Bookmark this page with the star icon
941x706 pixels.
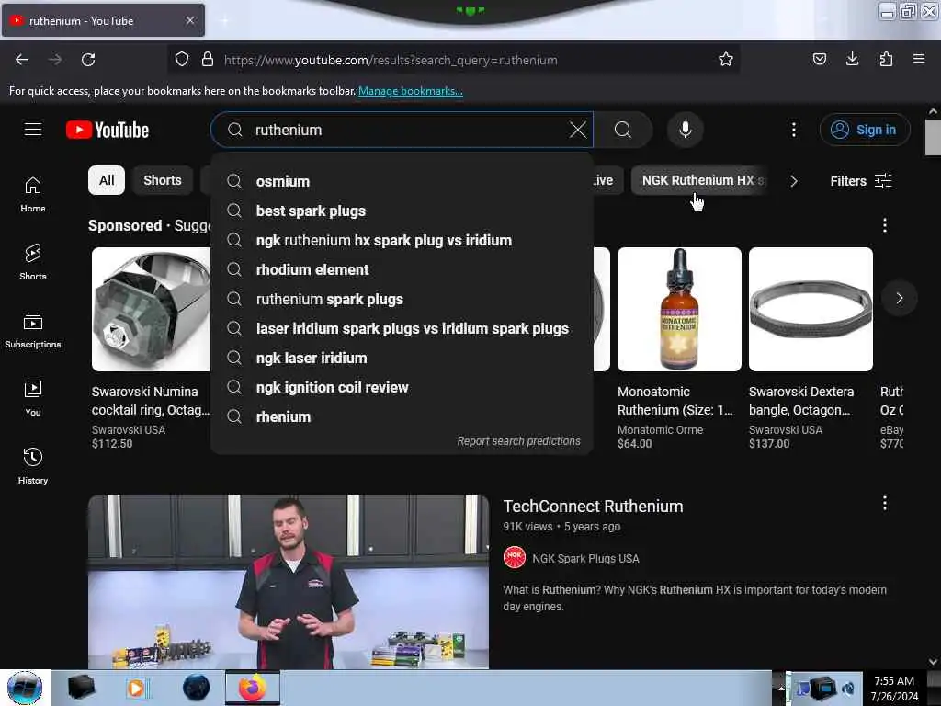(726, 59)
